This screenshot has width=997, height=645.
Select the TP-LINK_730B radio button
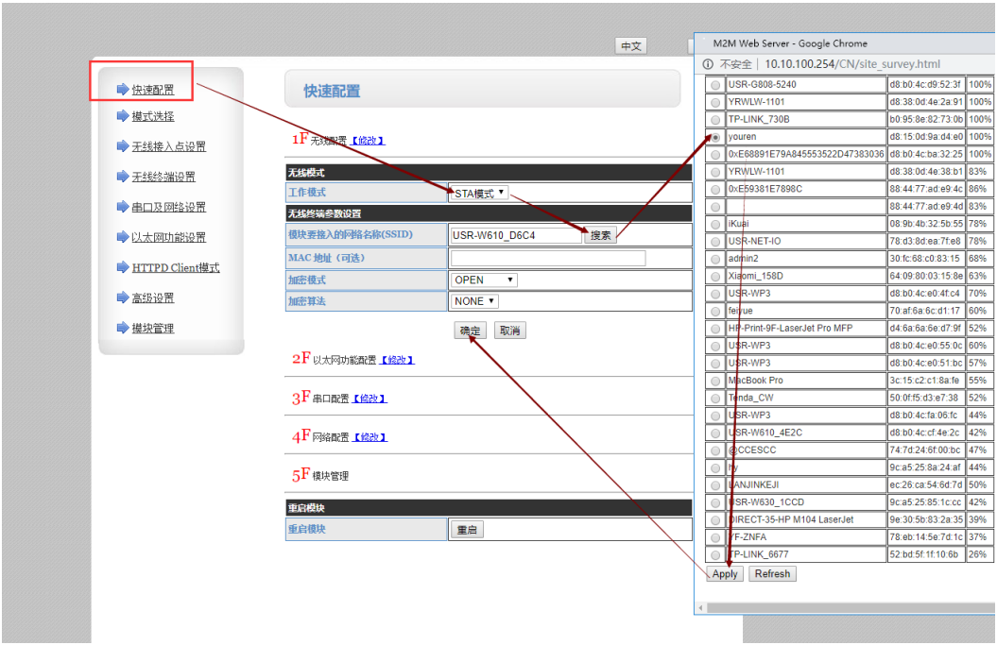[x=715, y=120]
